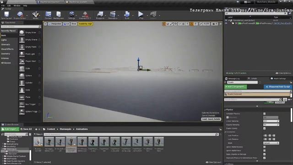Click the Search Classes input field
293x165 pixels.
[x=21, y=27]
